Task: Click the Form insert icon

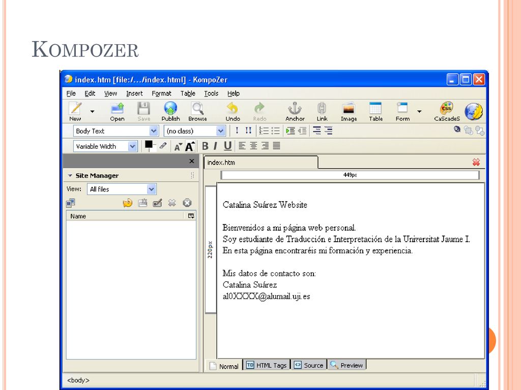Action: coord(402,108)
